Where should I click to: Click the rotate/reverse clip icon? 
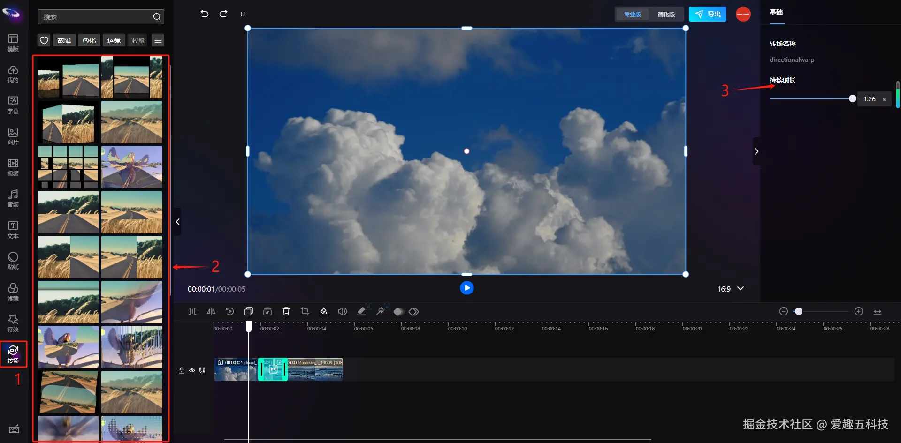[230, 311]
